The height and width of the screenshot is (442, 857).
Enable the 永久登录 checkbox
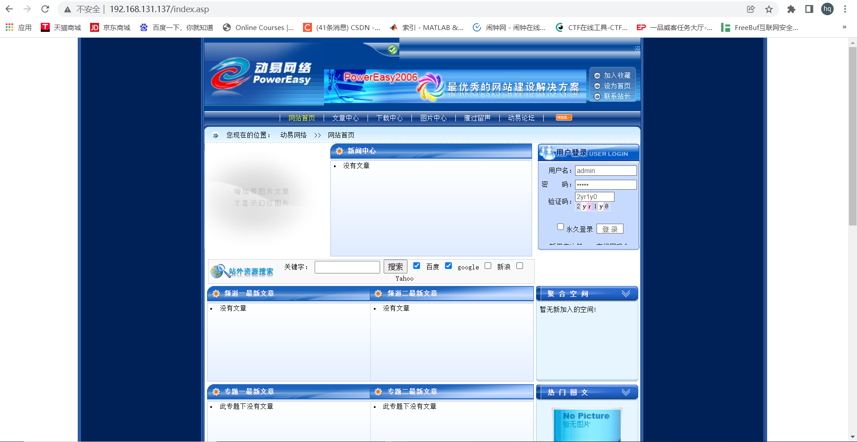pyautogui.click(x=561, y=227)
